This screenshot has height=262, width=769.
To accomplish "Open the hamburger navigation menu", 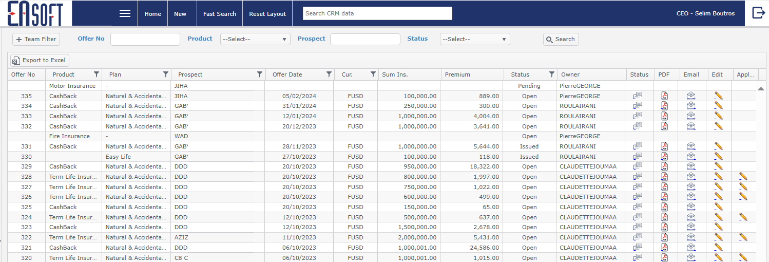I will pos(125,14).
